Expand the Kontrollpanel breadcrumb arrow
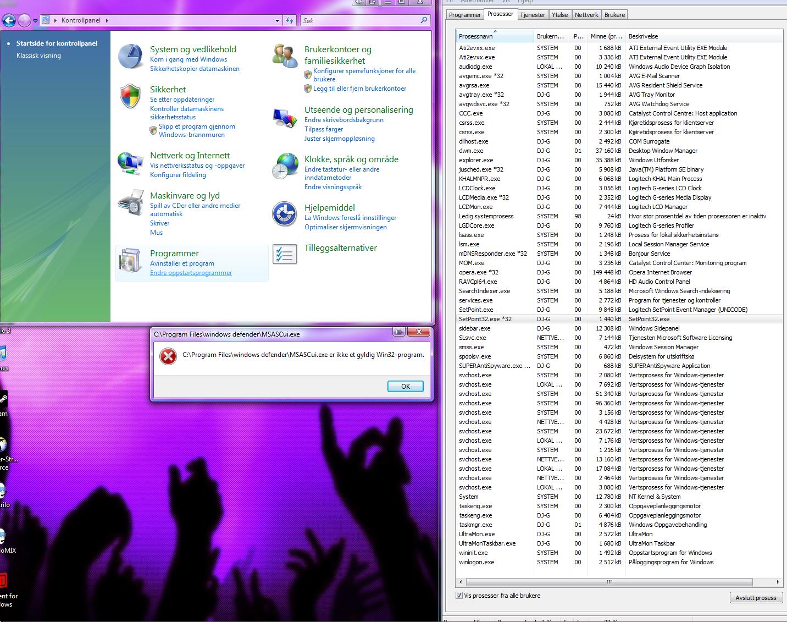The image size is (787, 622). [x=107, y=21]
